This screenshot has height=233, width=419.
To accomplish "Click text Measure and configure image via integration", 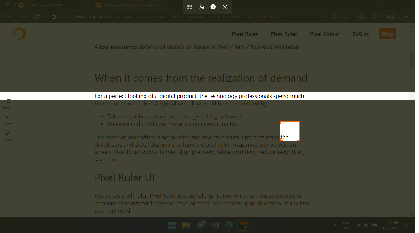I will pyautogui.click(x=174, y=124).
